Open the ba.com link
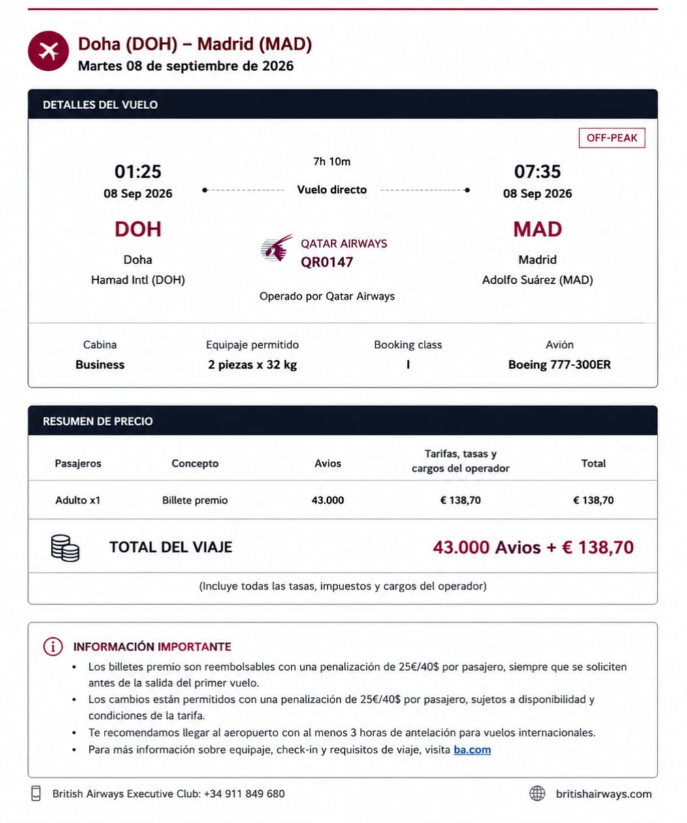Viewport: 687px width, 823px height. click(x=472, y=750)
